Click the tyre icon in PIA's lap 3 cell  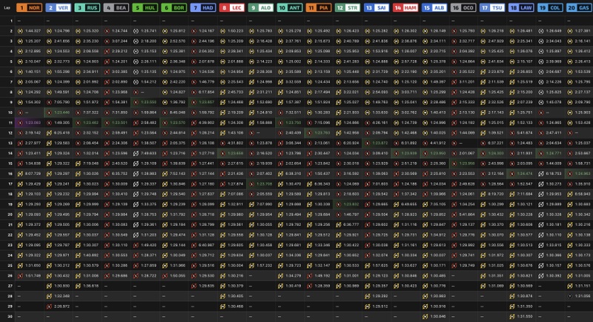(x=309, y=41)
